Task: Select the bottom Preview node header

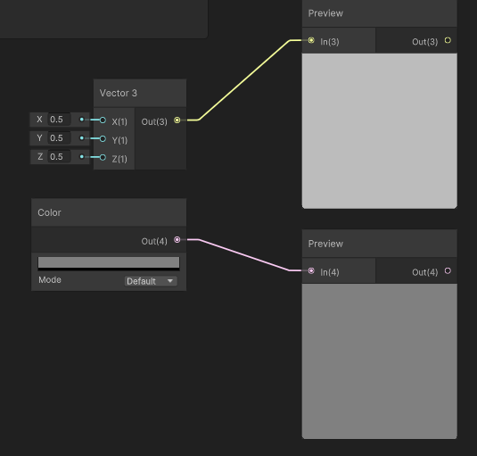Action: coord(379,244)
